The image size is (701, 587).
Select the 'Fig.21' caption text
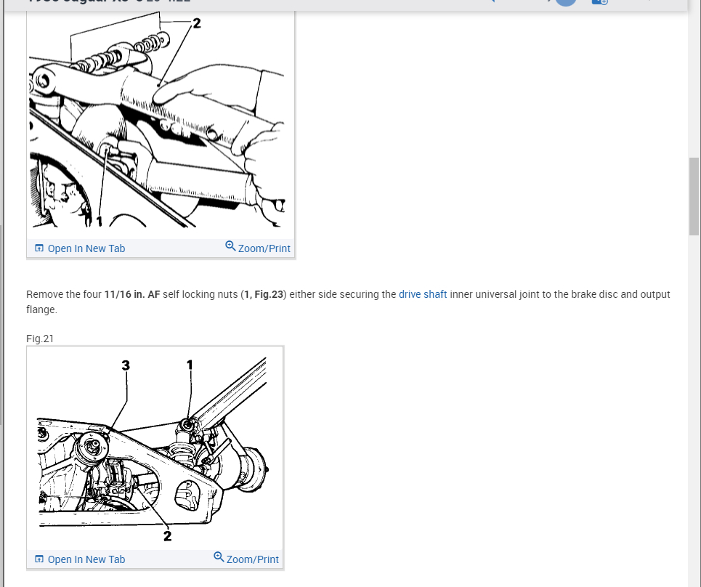[40, 339]
